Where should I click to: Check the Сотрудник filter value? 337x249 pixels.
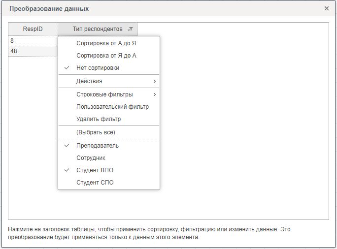(91, 158)
